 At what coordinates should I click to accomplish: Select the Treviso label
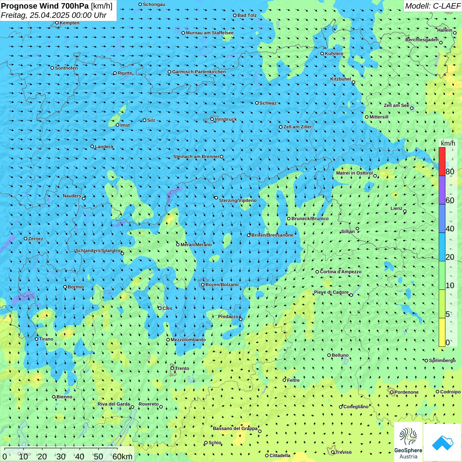click(343, 452)
